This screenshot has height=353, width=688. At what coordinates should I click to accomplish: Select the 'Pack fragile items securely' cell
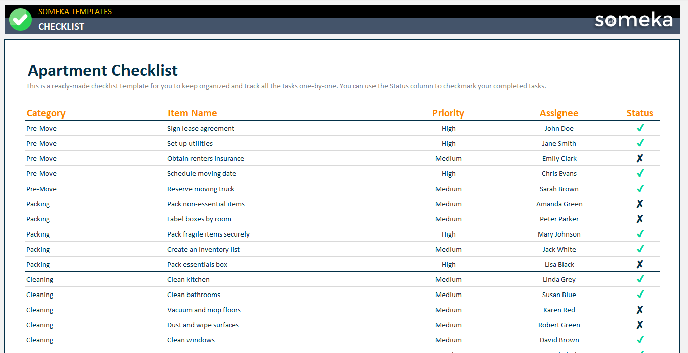pyautogui.click(x=209, y=234)
